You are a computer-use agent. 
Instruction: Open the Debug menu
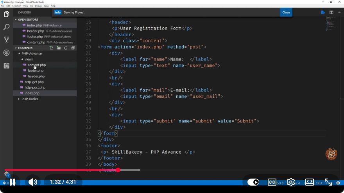click(x=38, y=6)
